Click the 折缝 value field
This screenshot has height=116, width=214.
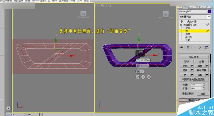click(196, 88)
